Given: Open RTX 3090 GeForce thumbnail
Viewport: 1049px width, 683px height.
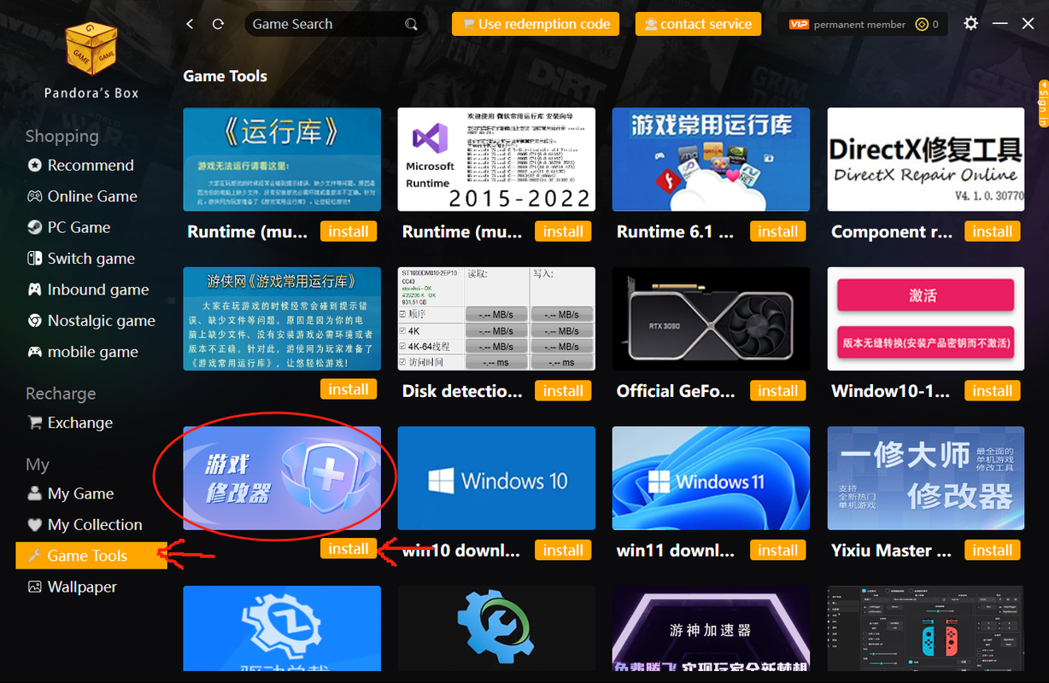Looking at the screenshot, I should [711, 318].
